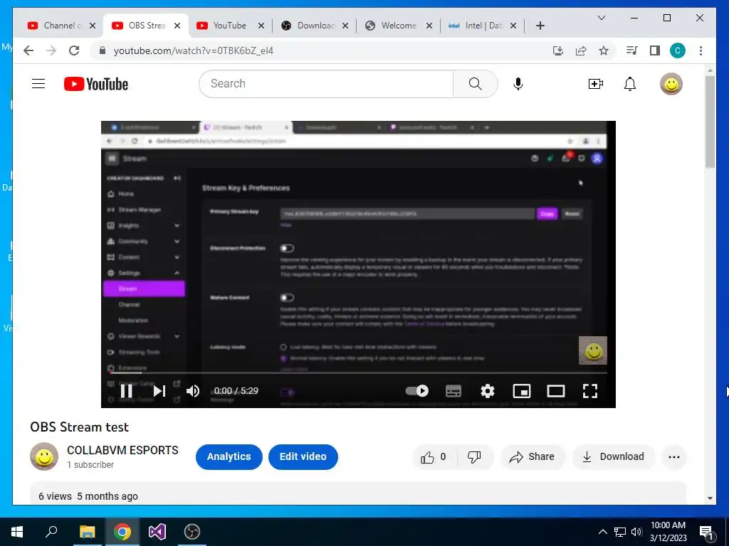Download the video
The height and width of the screenshot is (546, 729).
click(613, 457)
